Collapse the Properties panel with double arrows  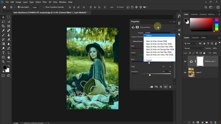point(170,22)
